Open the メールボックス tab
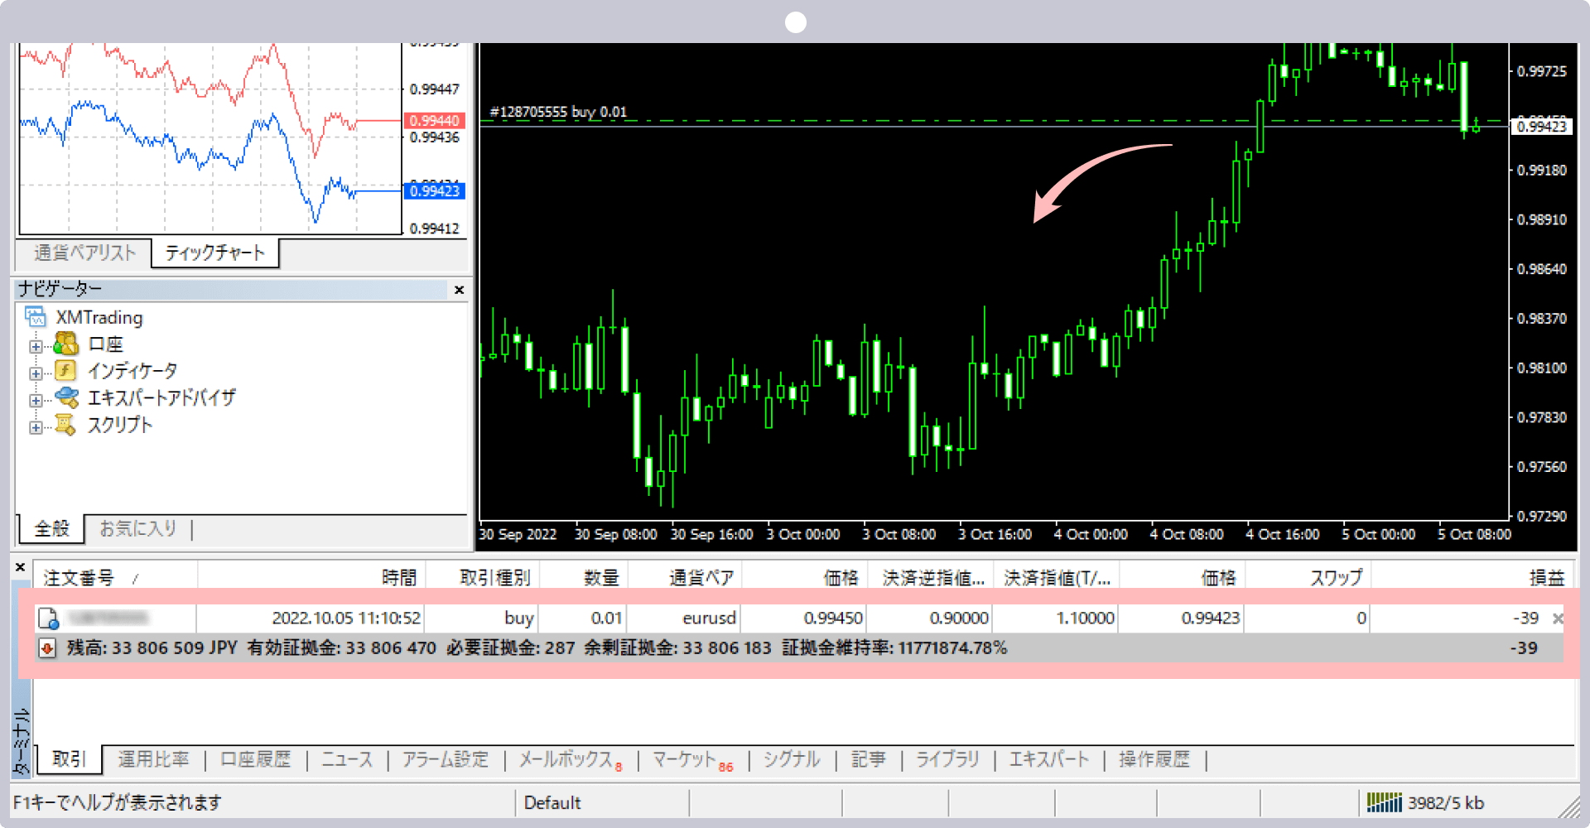1590x828 pixels. (x=570, y=759)
